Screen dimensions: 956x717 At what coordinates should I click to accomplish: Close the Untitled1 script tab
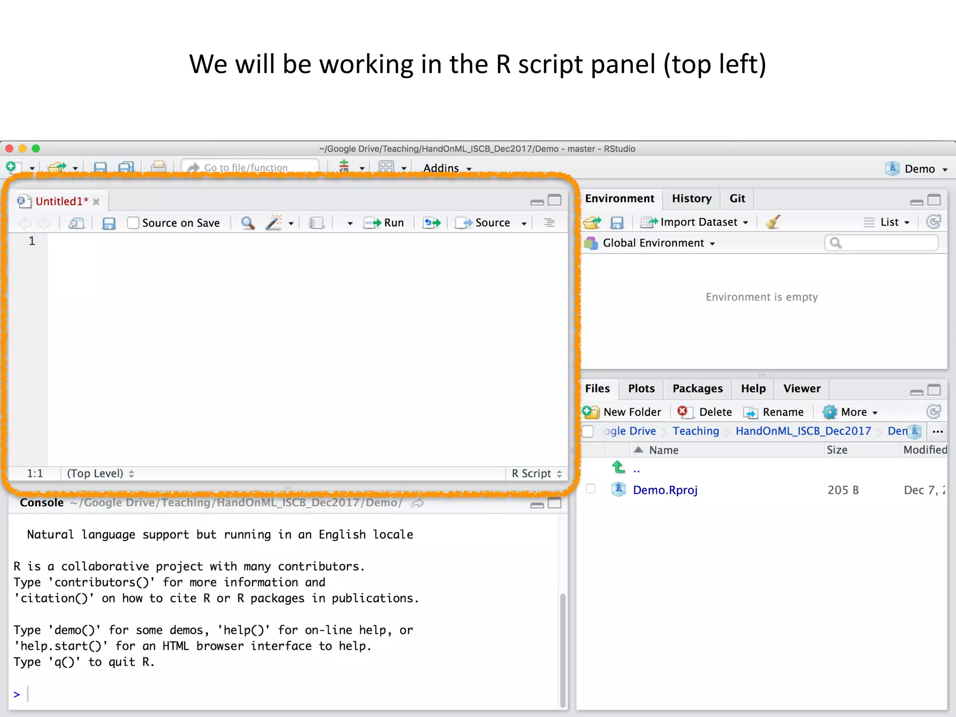[x=96, y=202]
